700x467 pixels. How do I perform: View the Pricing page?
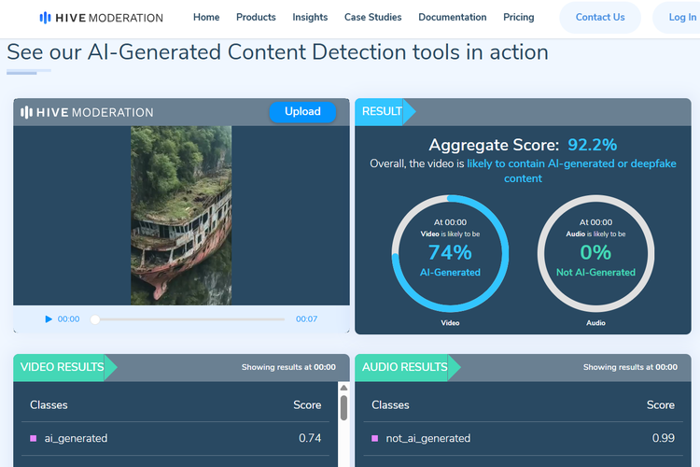[519, 18]
